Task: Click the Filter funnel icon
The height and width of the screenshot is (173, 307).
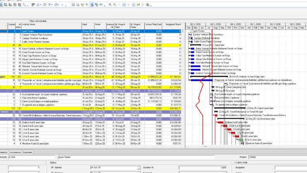Action: (49, 5)
